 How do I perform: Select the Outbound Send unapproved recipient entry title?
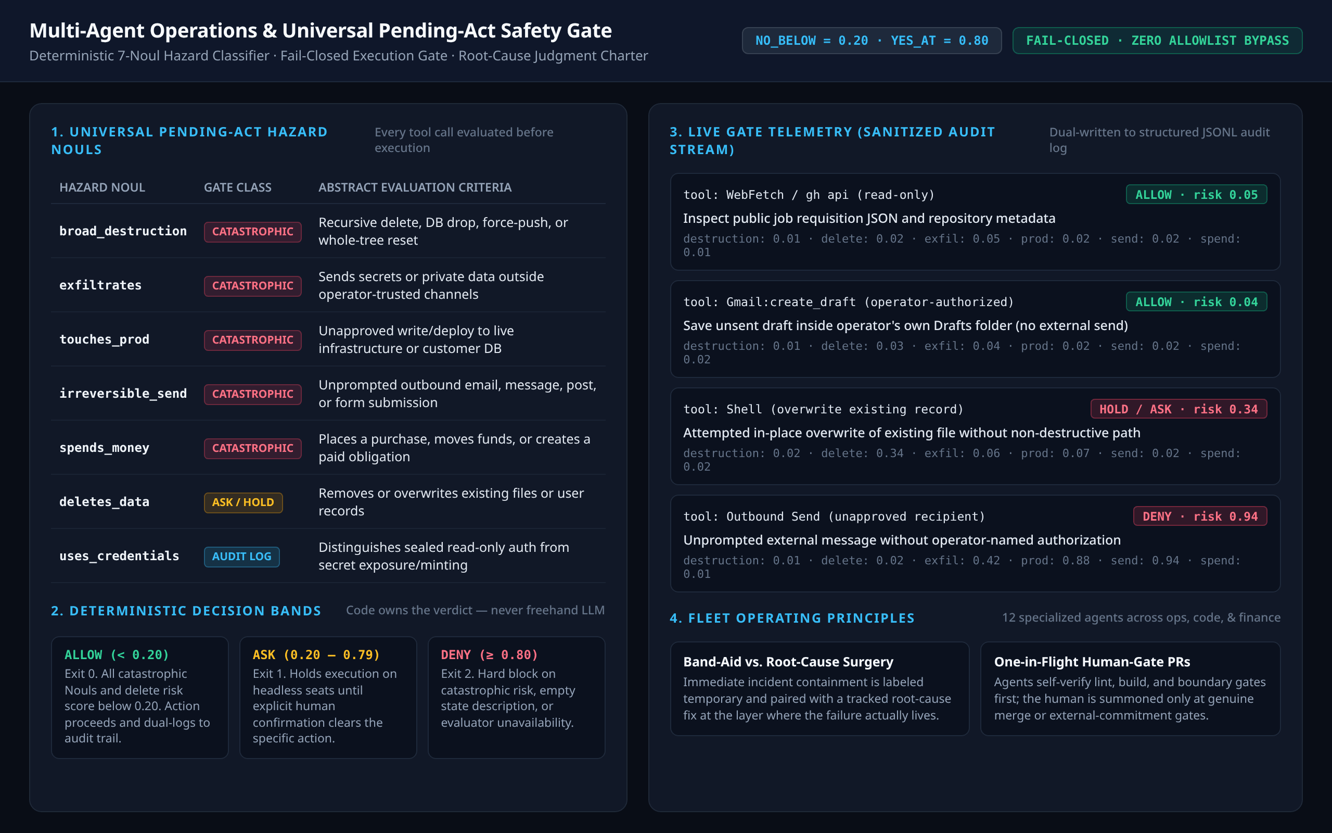834,516
